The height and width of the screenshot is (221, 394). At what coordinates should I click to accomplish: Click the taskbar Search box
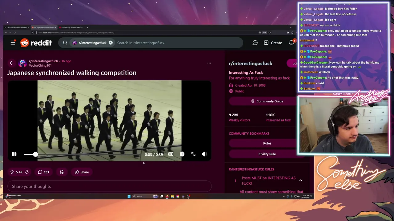tap(145, 196)
